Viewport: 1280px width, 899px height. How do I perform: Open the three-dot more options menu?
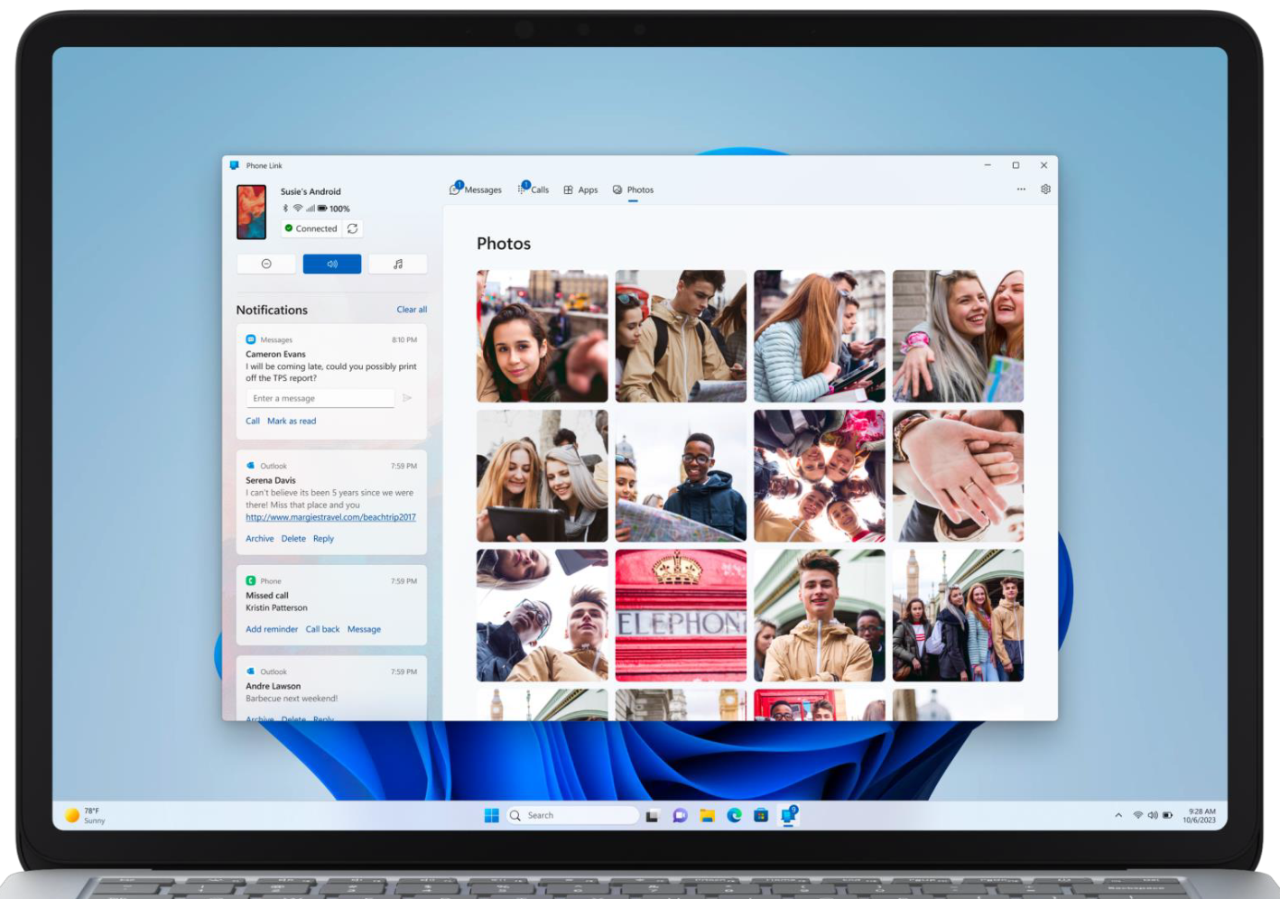(x=1021, y=190)
